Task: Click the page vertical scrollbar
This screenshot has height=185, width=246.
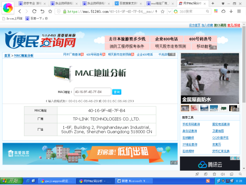Action: (x=244, y=64)
